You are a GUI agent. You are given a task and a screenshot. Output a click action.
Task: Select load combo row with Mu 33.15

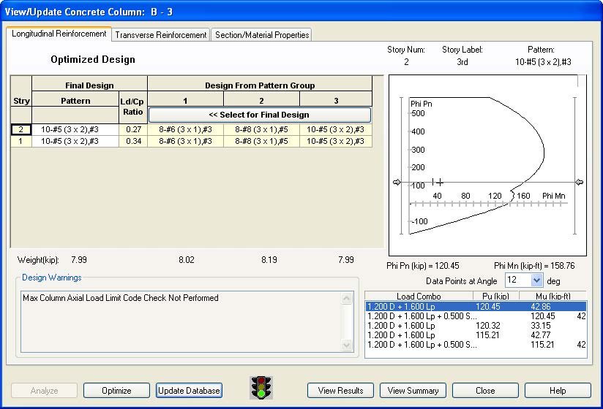(x=476, y=326)
